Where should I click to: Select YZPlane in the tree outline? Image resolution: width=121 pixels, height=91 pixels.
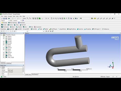[x=9, y=40]
